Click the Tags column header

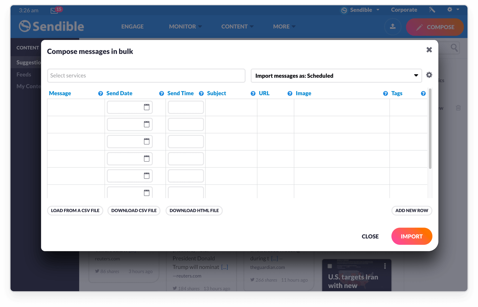coord(397,93)
